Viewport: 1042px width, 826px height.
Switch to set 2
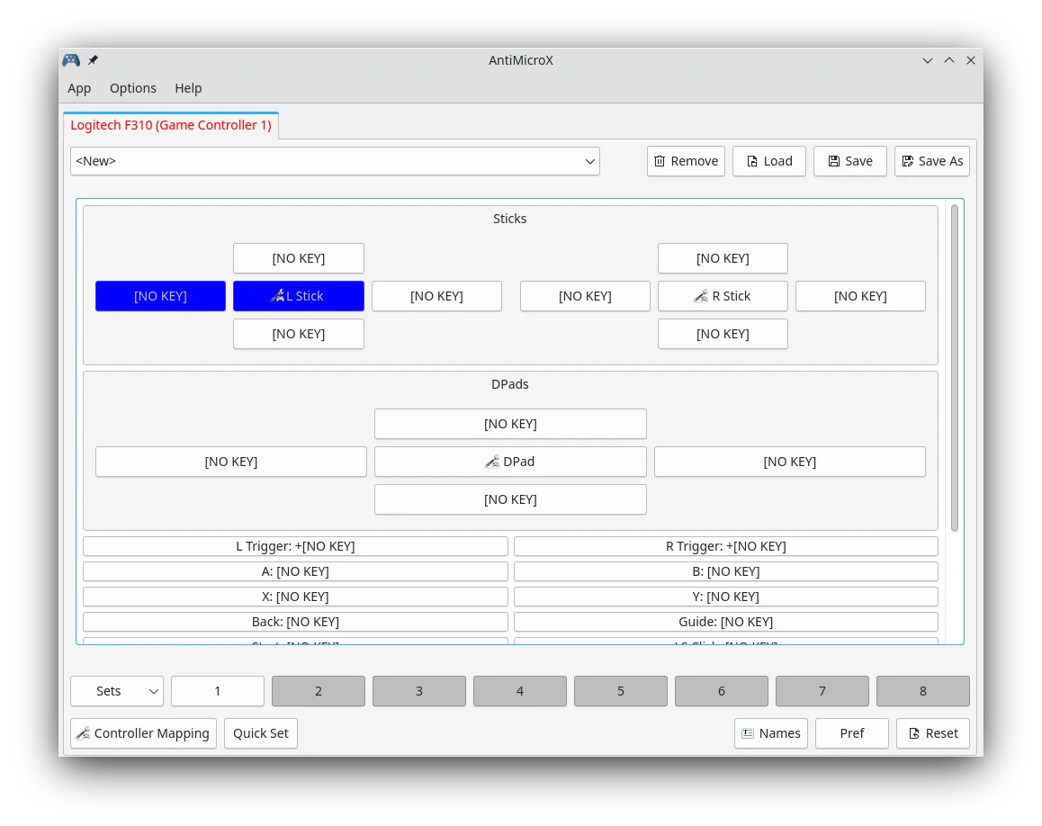pyautogui.click(x=319, y=691)
